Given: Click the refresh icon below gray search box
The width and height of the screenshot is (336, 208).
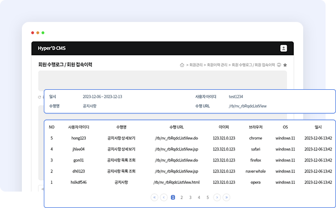Looking at the screenshot, I should tap(39, 97).
